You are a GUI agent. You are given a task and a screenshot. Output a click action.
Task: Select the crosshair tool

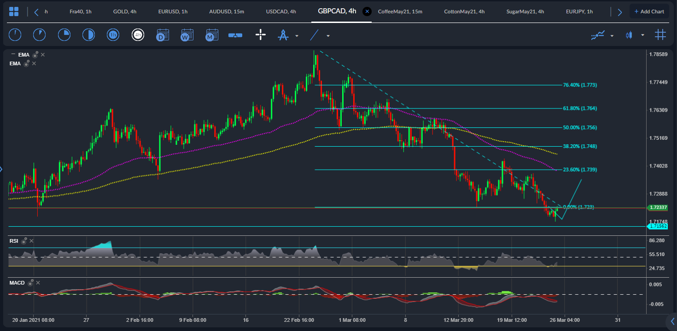click(x=260, y=34)
